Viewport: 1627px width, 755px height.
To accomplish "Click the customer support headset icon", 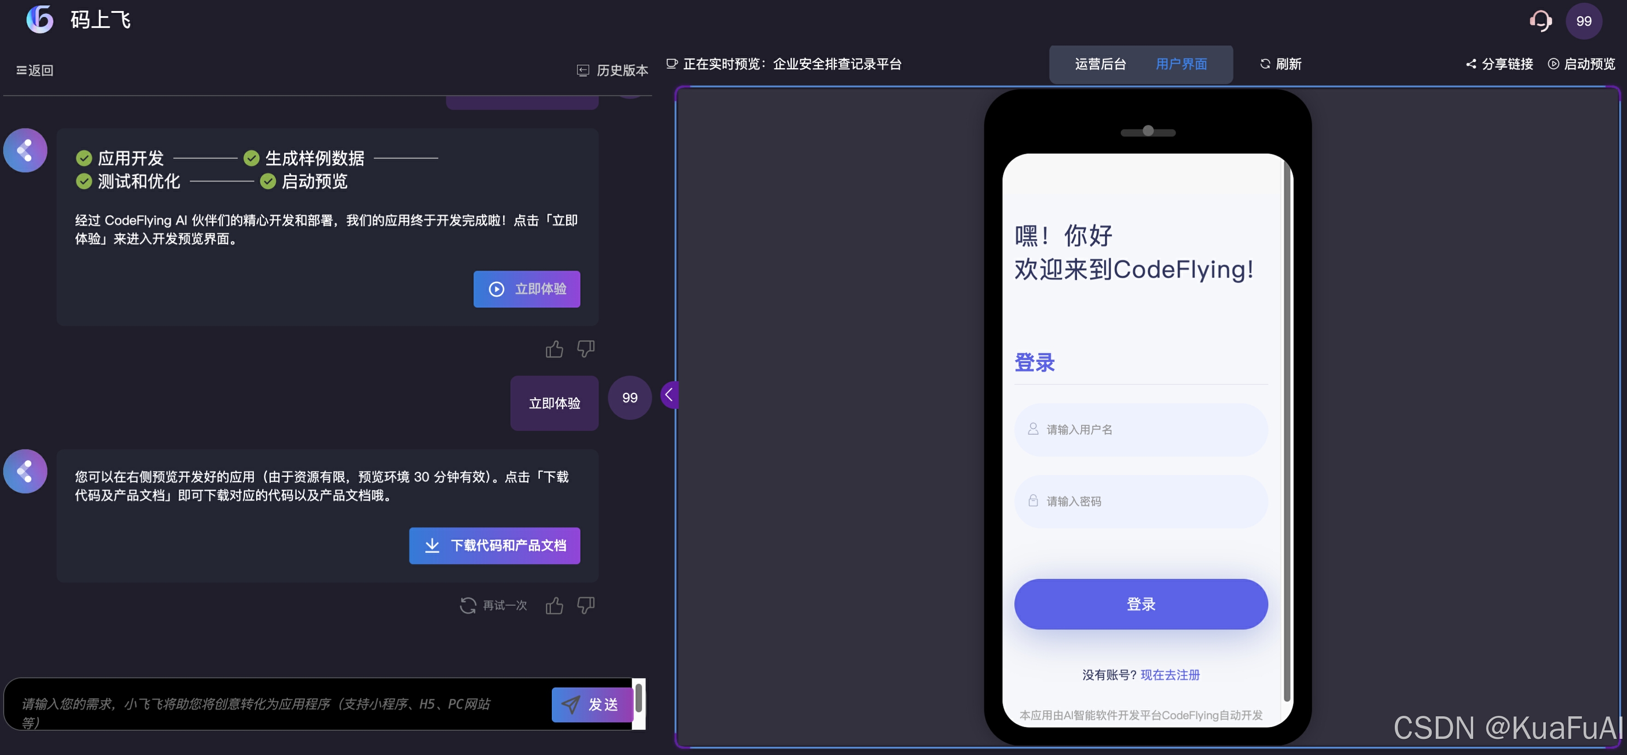I will [x=1540, y=21].
